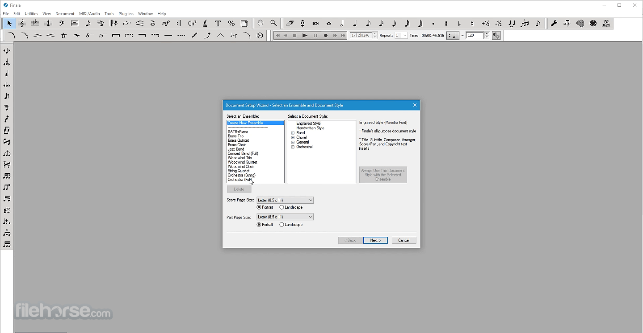643x333 pixels.
Task: Choose the Repeat tool
Action: coord(179,23)
